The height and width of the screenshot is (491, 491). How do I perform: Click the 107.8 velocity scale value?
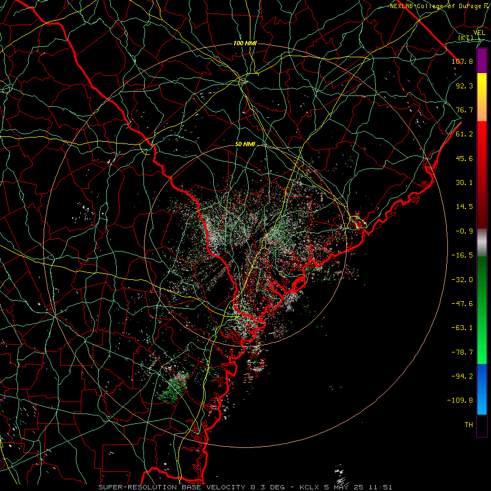tap(462, 61)
